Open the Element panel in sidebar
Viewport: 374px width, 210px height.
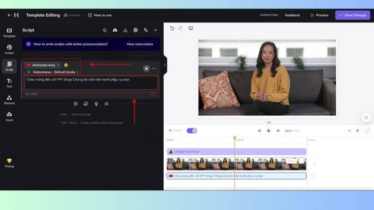(x=9, y=99)
